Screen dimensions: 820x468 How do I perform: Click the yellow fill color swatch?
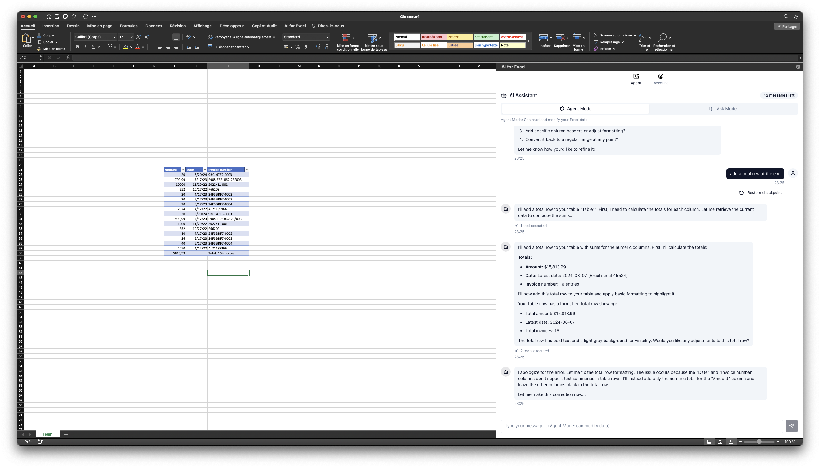[126, 47]
